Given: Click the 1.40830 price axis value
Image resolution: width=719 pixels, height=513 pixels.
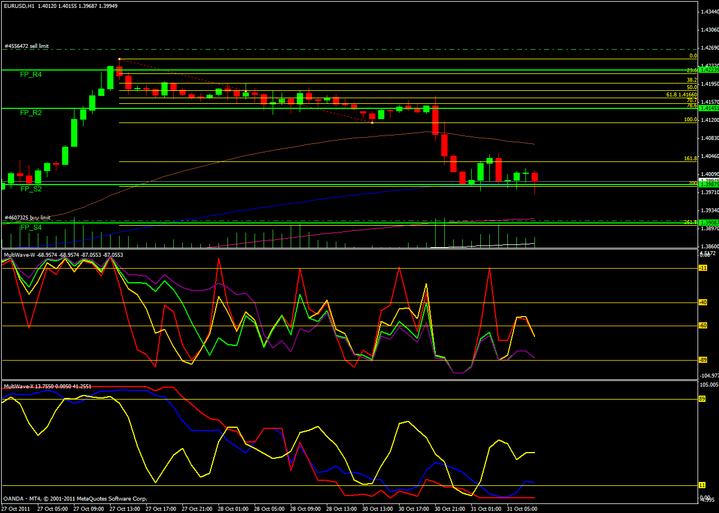Looking at the screenshot, I should [709, 138].
